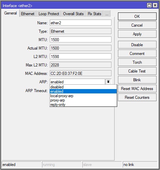
Task: Click the slave status indicator
Action: 102,165
